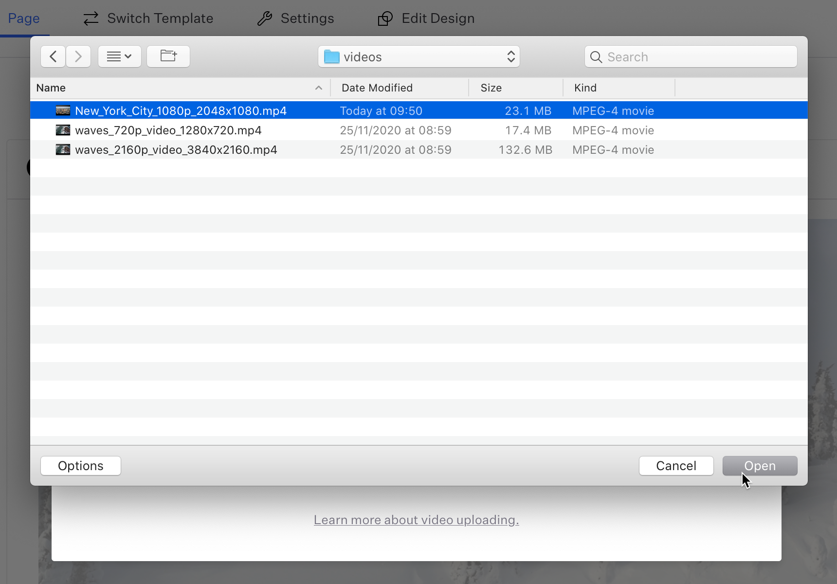837x584 pixels.
Task: Click the 17.4 MB size cell
Action: click(x=528, y=130)
